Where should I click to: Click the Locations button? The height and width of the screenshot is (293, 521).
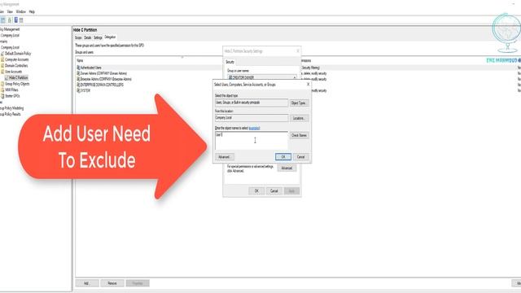pyautogui.click(x=299, y=118)
